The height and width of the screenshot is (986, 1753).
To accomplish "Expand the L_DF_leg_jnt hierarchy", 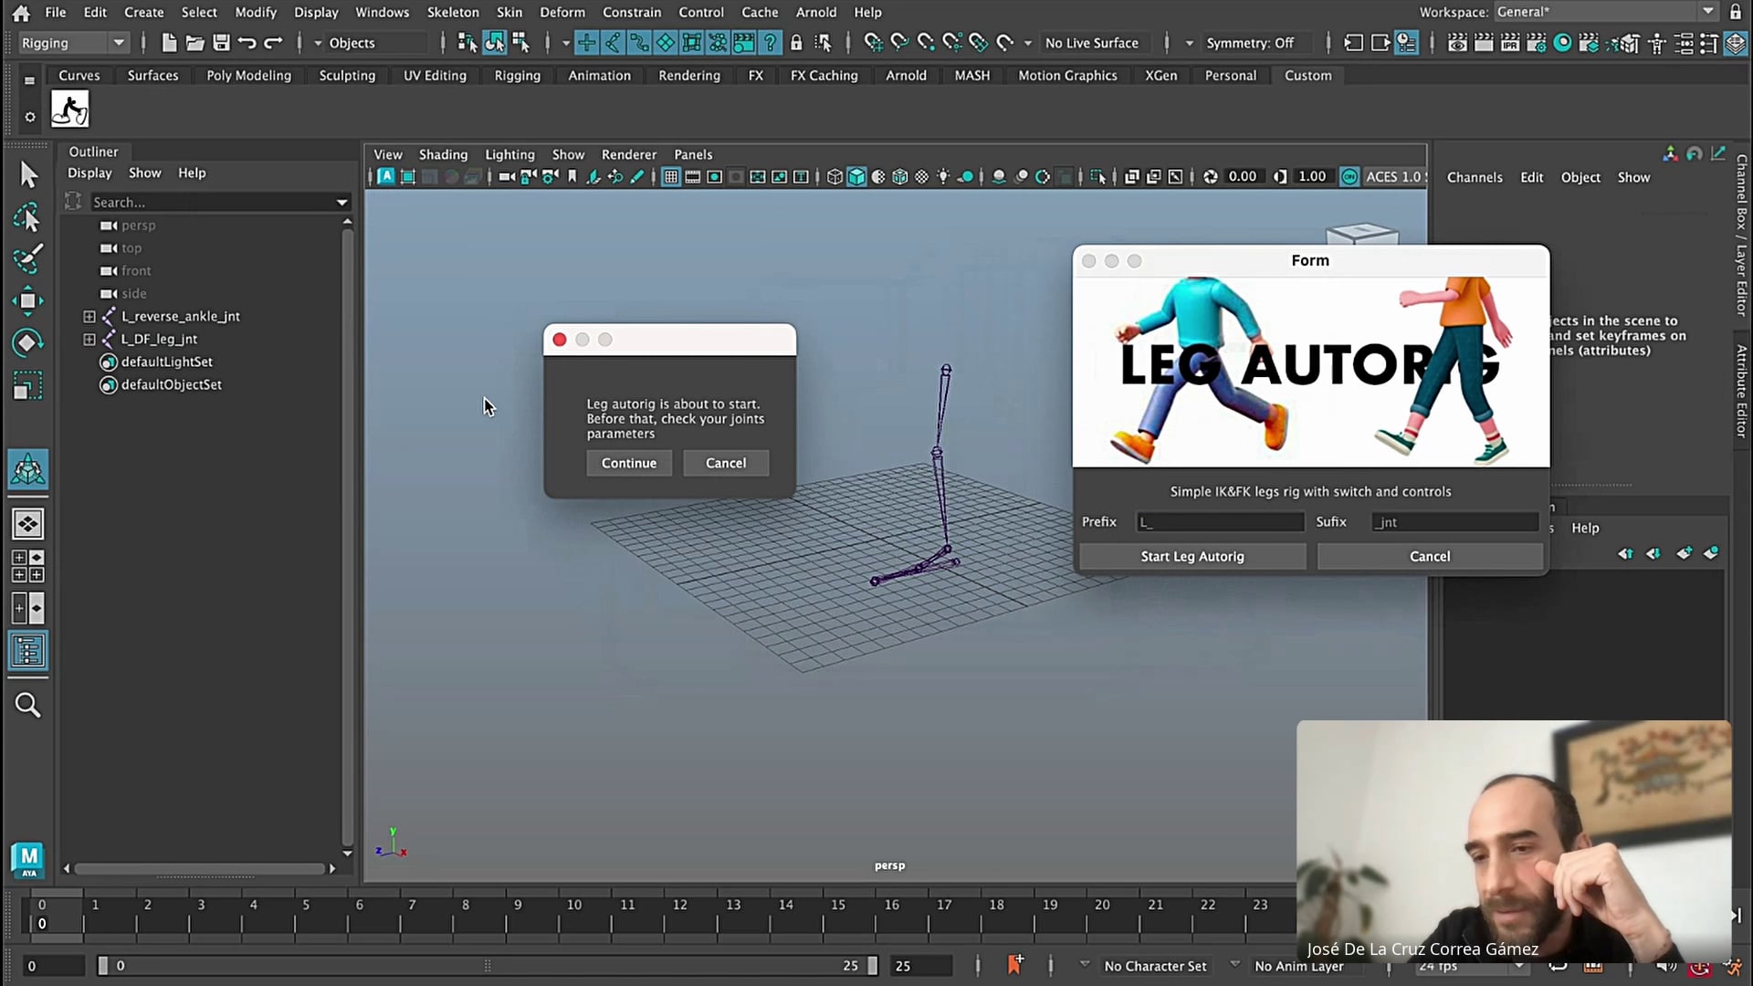I will point(89,340).
